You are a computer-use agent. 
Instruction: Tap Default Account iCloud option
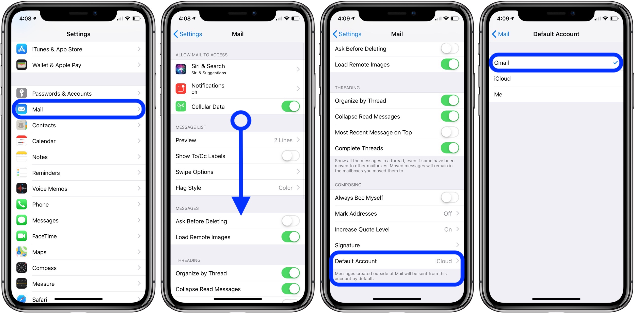tap(396, 262)
